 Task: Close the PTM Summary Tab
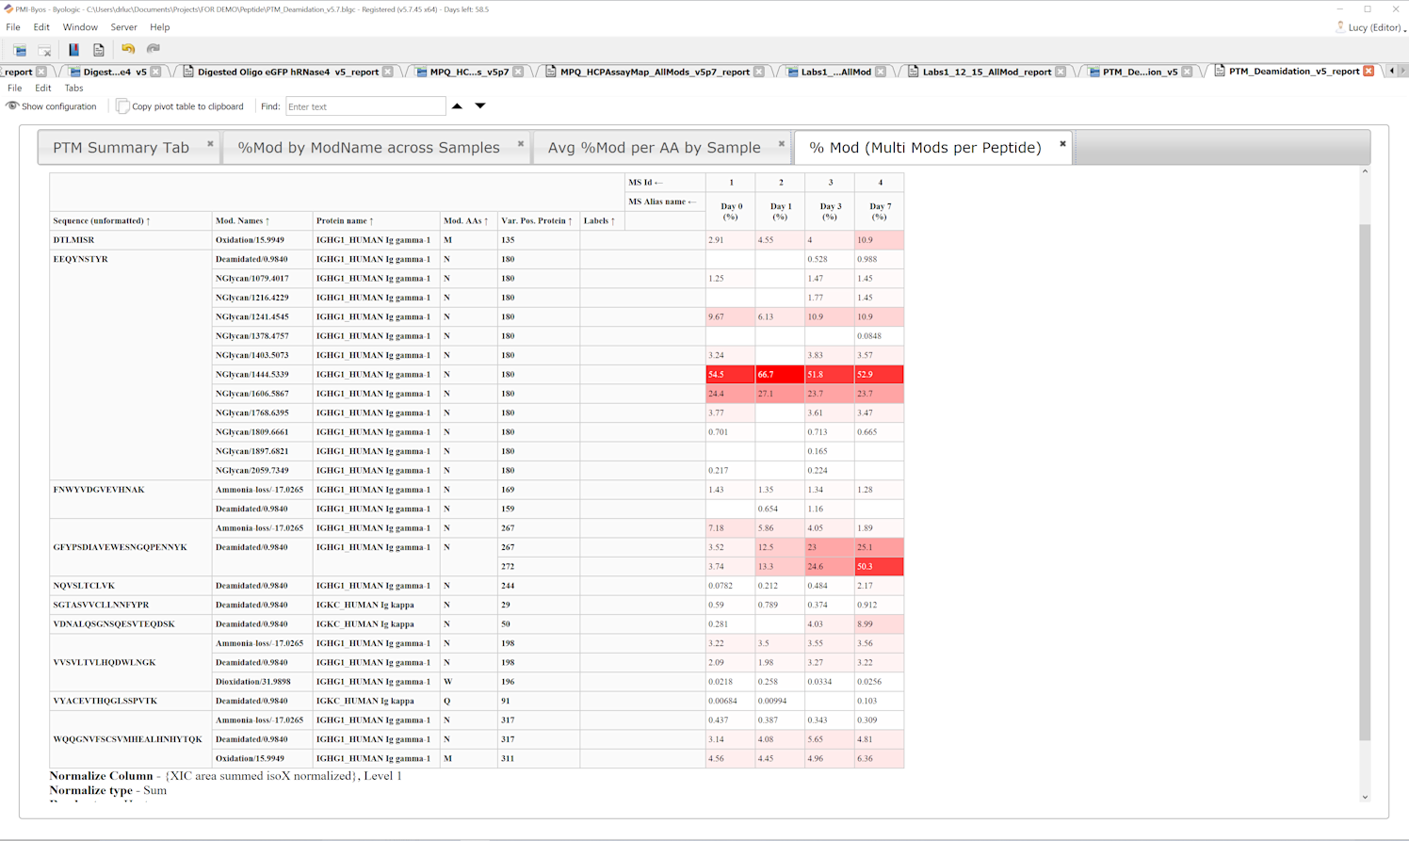[210, 144]
